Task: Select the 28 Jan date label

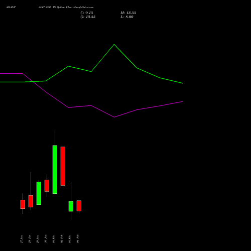Action: (x=30, y=239)
